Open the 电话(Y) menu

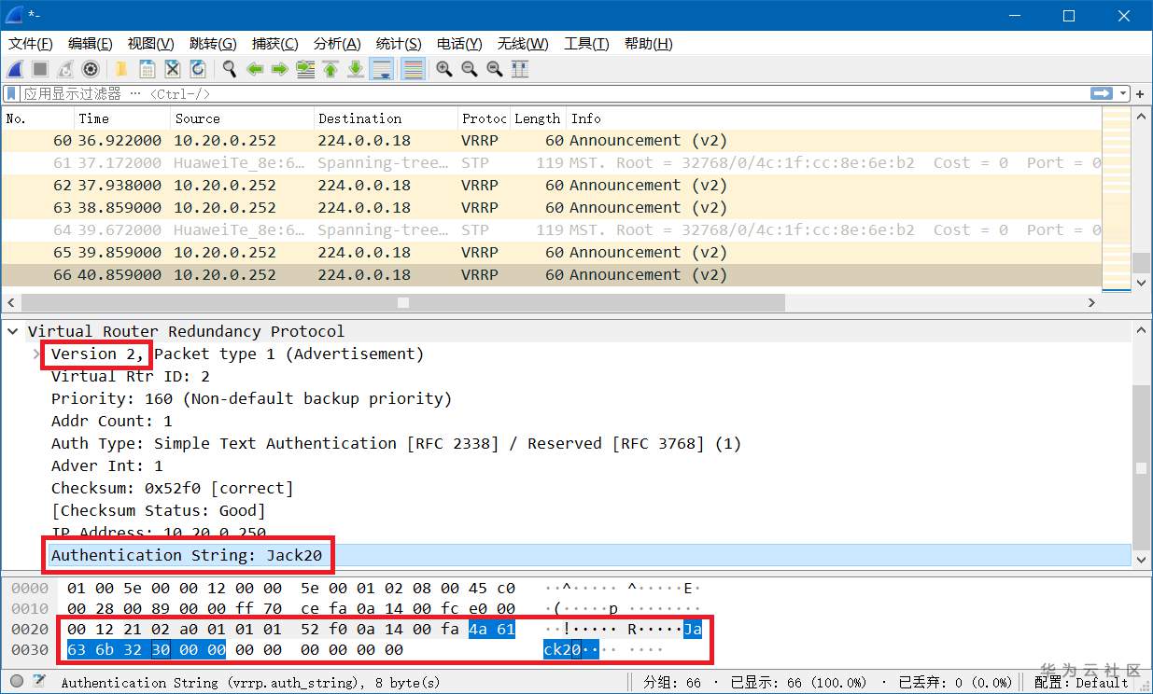click(459, 44)
